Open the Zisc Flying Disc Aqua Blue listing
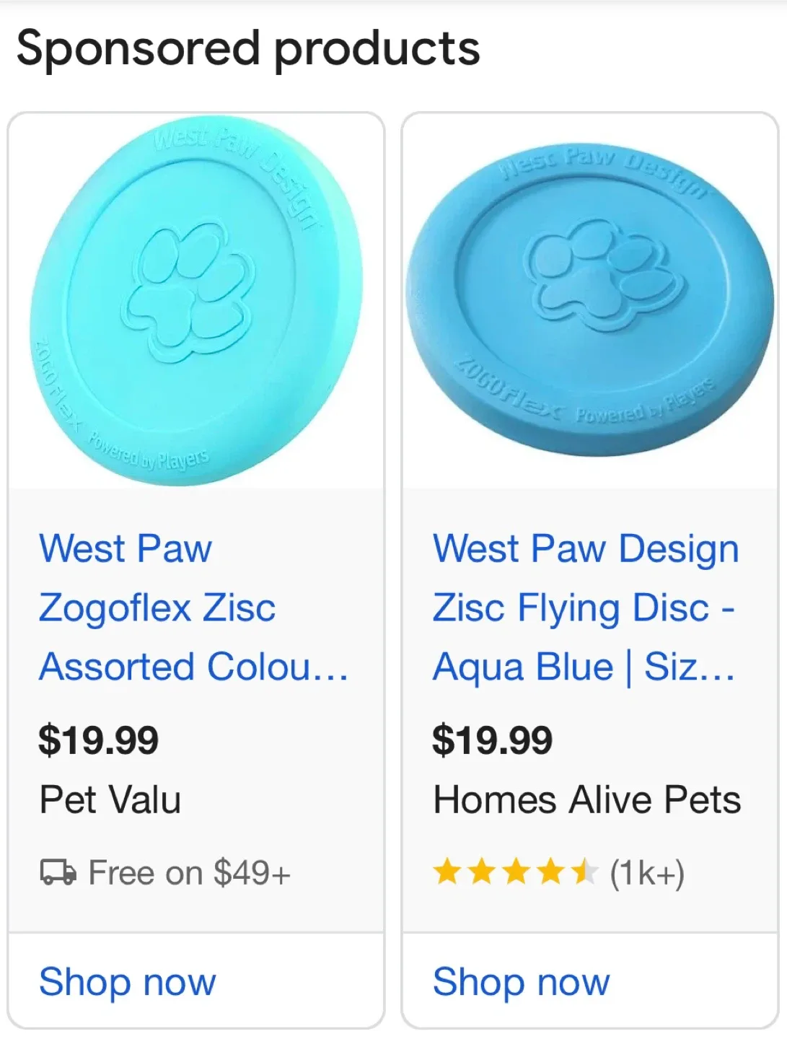The image size is (787, 1039). [586, 608]
